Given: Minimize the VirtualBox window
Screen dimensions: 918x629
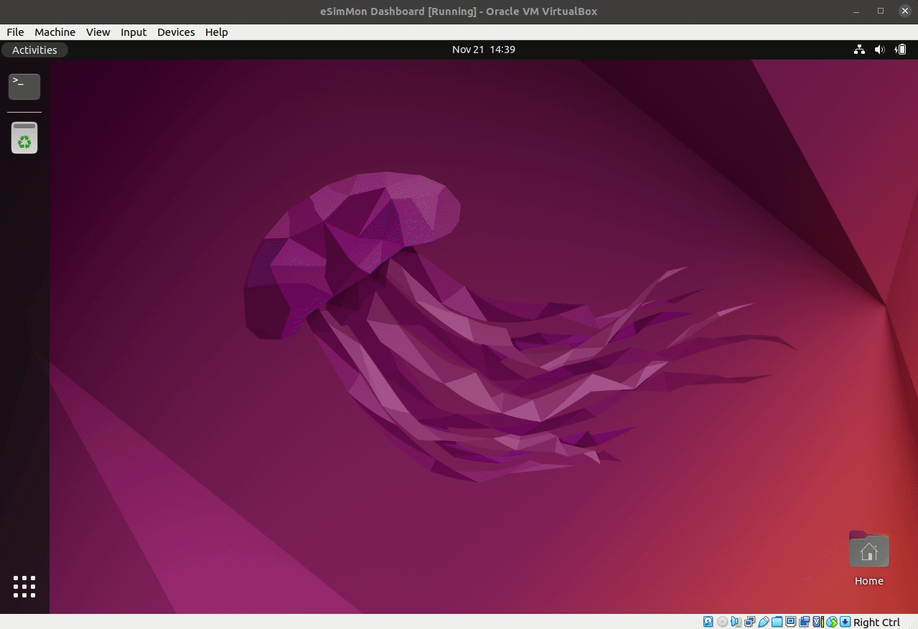Looking at the screenshot, I should pos(856,11).
